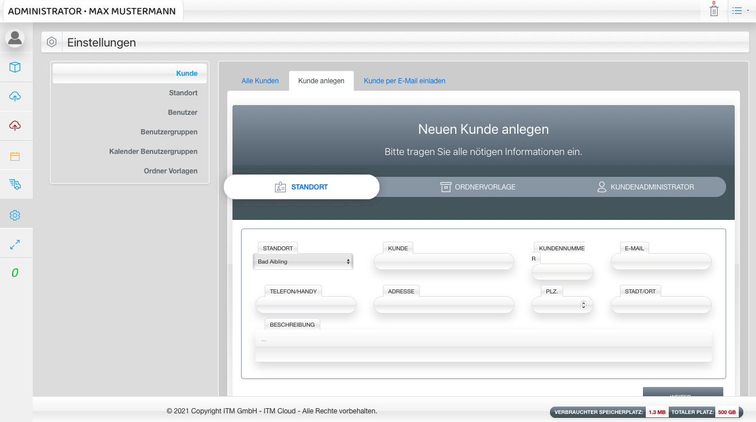Open the trash bin icon at top

pyautogui.click(x=714, y=10)
